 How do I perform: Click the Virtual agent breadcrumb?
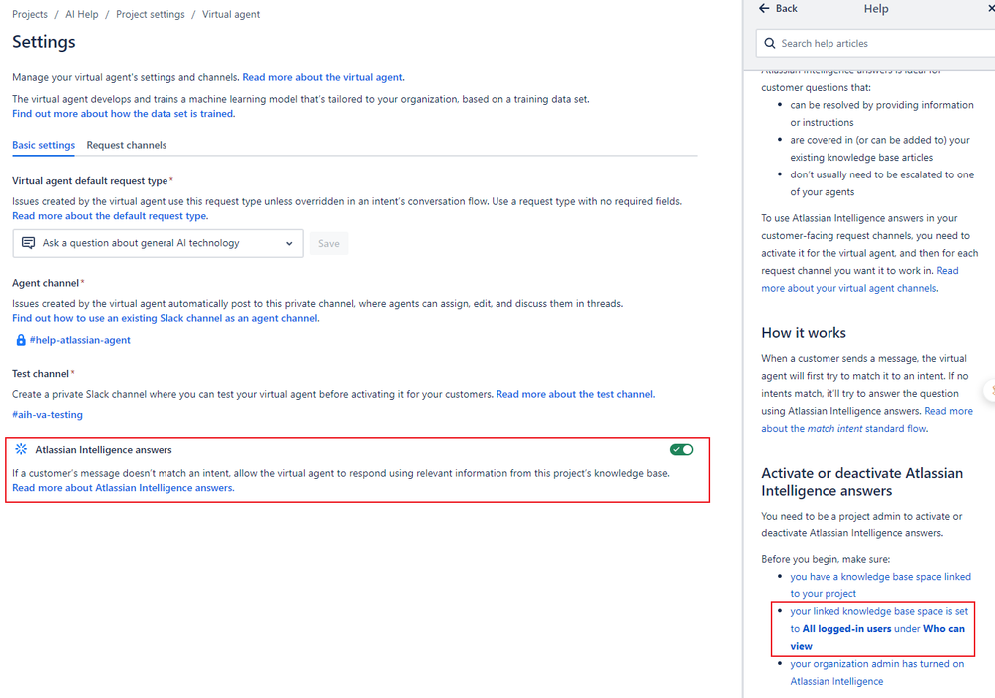tap(231, 14)
